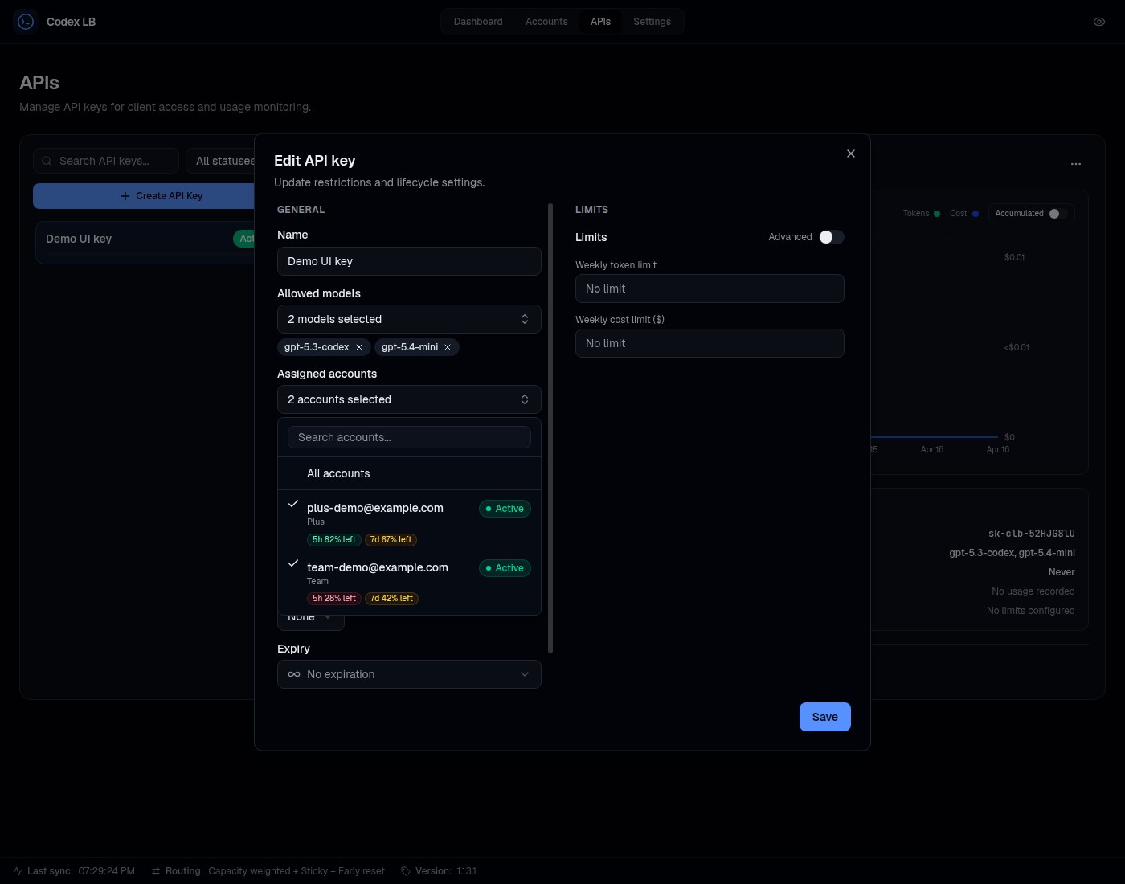Click the dialog's vertical scrollbar
Image resolution: width=1125 pixels, height=884 pixels.
tap(550, 428)
